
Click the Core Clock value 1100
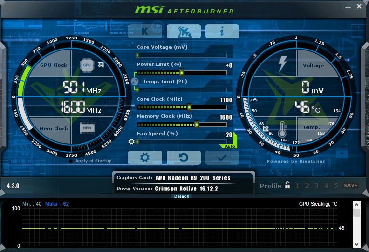tap(226, 100)
